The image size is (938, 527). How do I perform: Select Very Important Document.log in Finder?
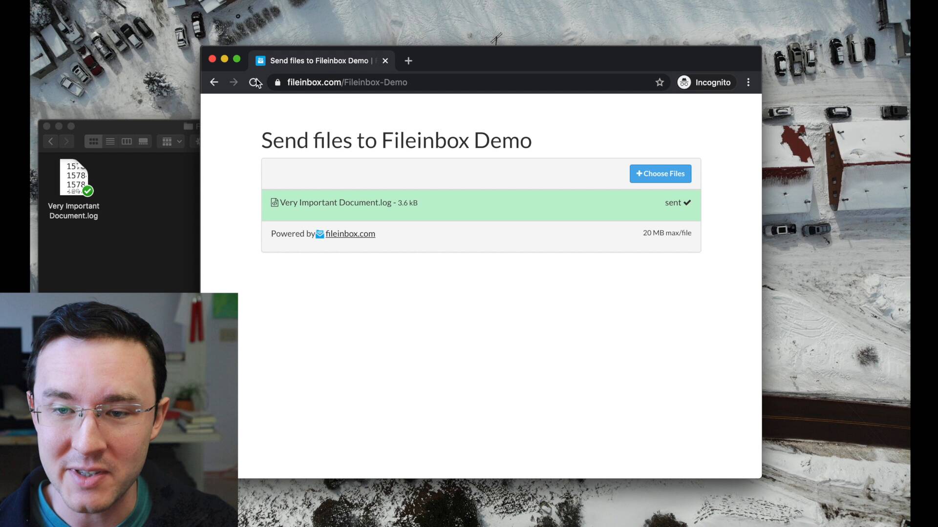pyautogui.click(x=74, y=178)
